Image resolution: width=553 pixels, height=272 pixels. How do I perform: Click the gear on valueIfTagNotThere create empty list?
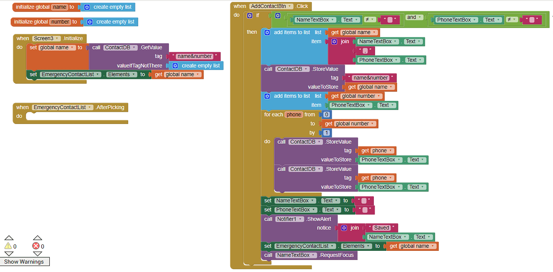click(x=175, y=65)
